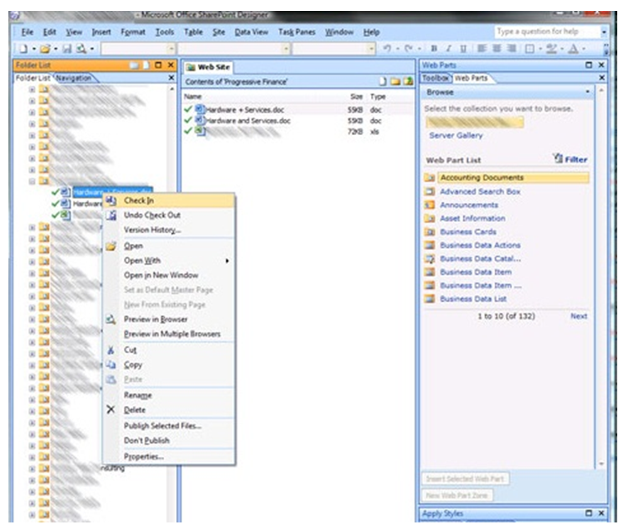Choose Undo Check Out in context menu
Viewport: 629px width, 530px height.
169,216
